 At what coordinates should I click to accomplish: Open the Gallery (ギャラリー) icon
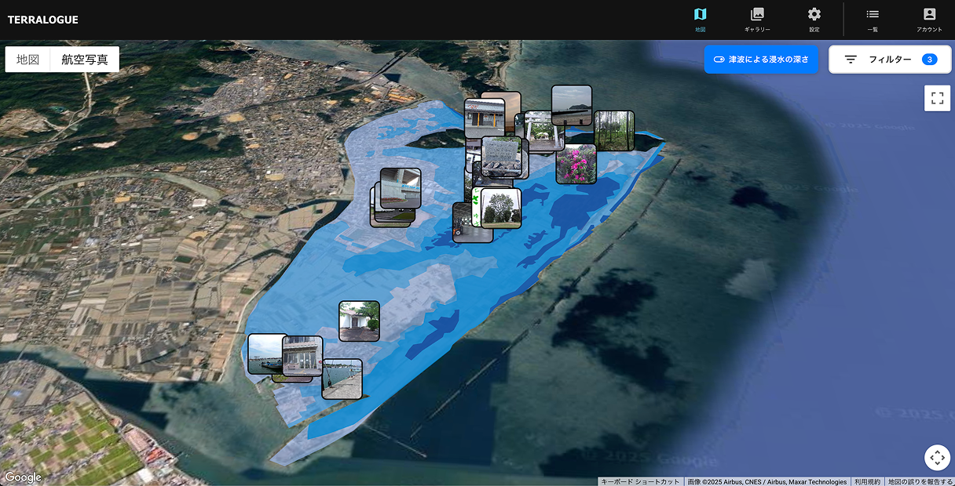point(757,20)
